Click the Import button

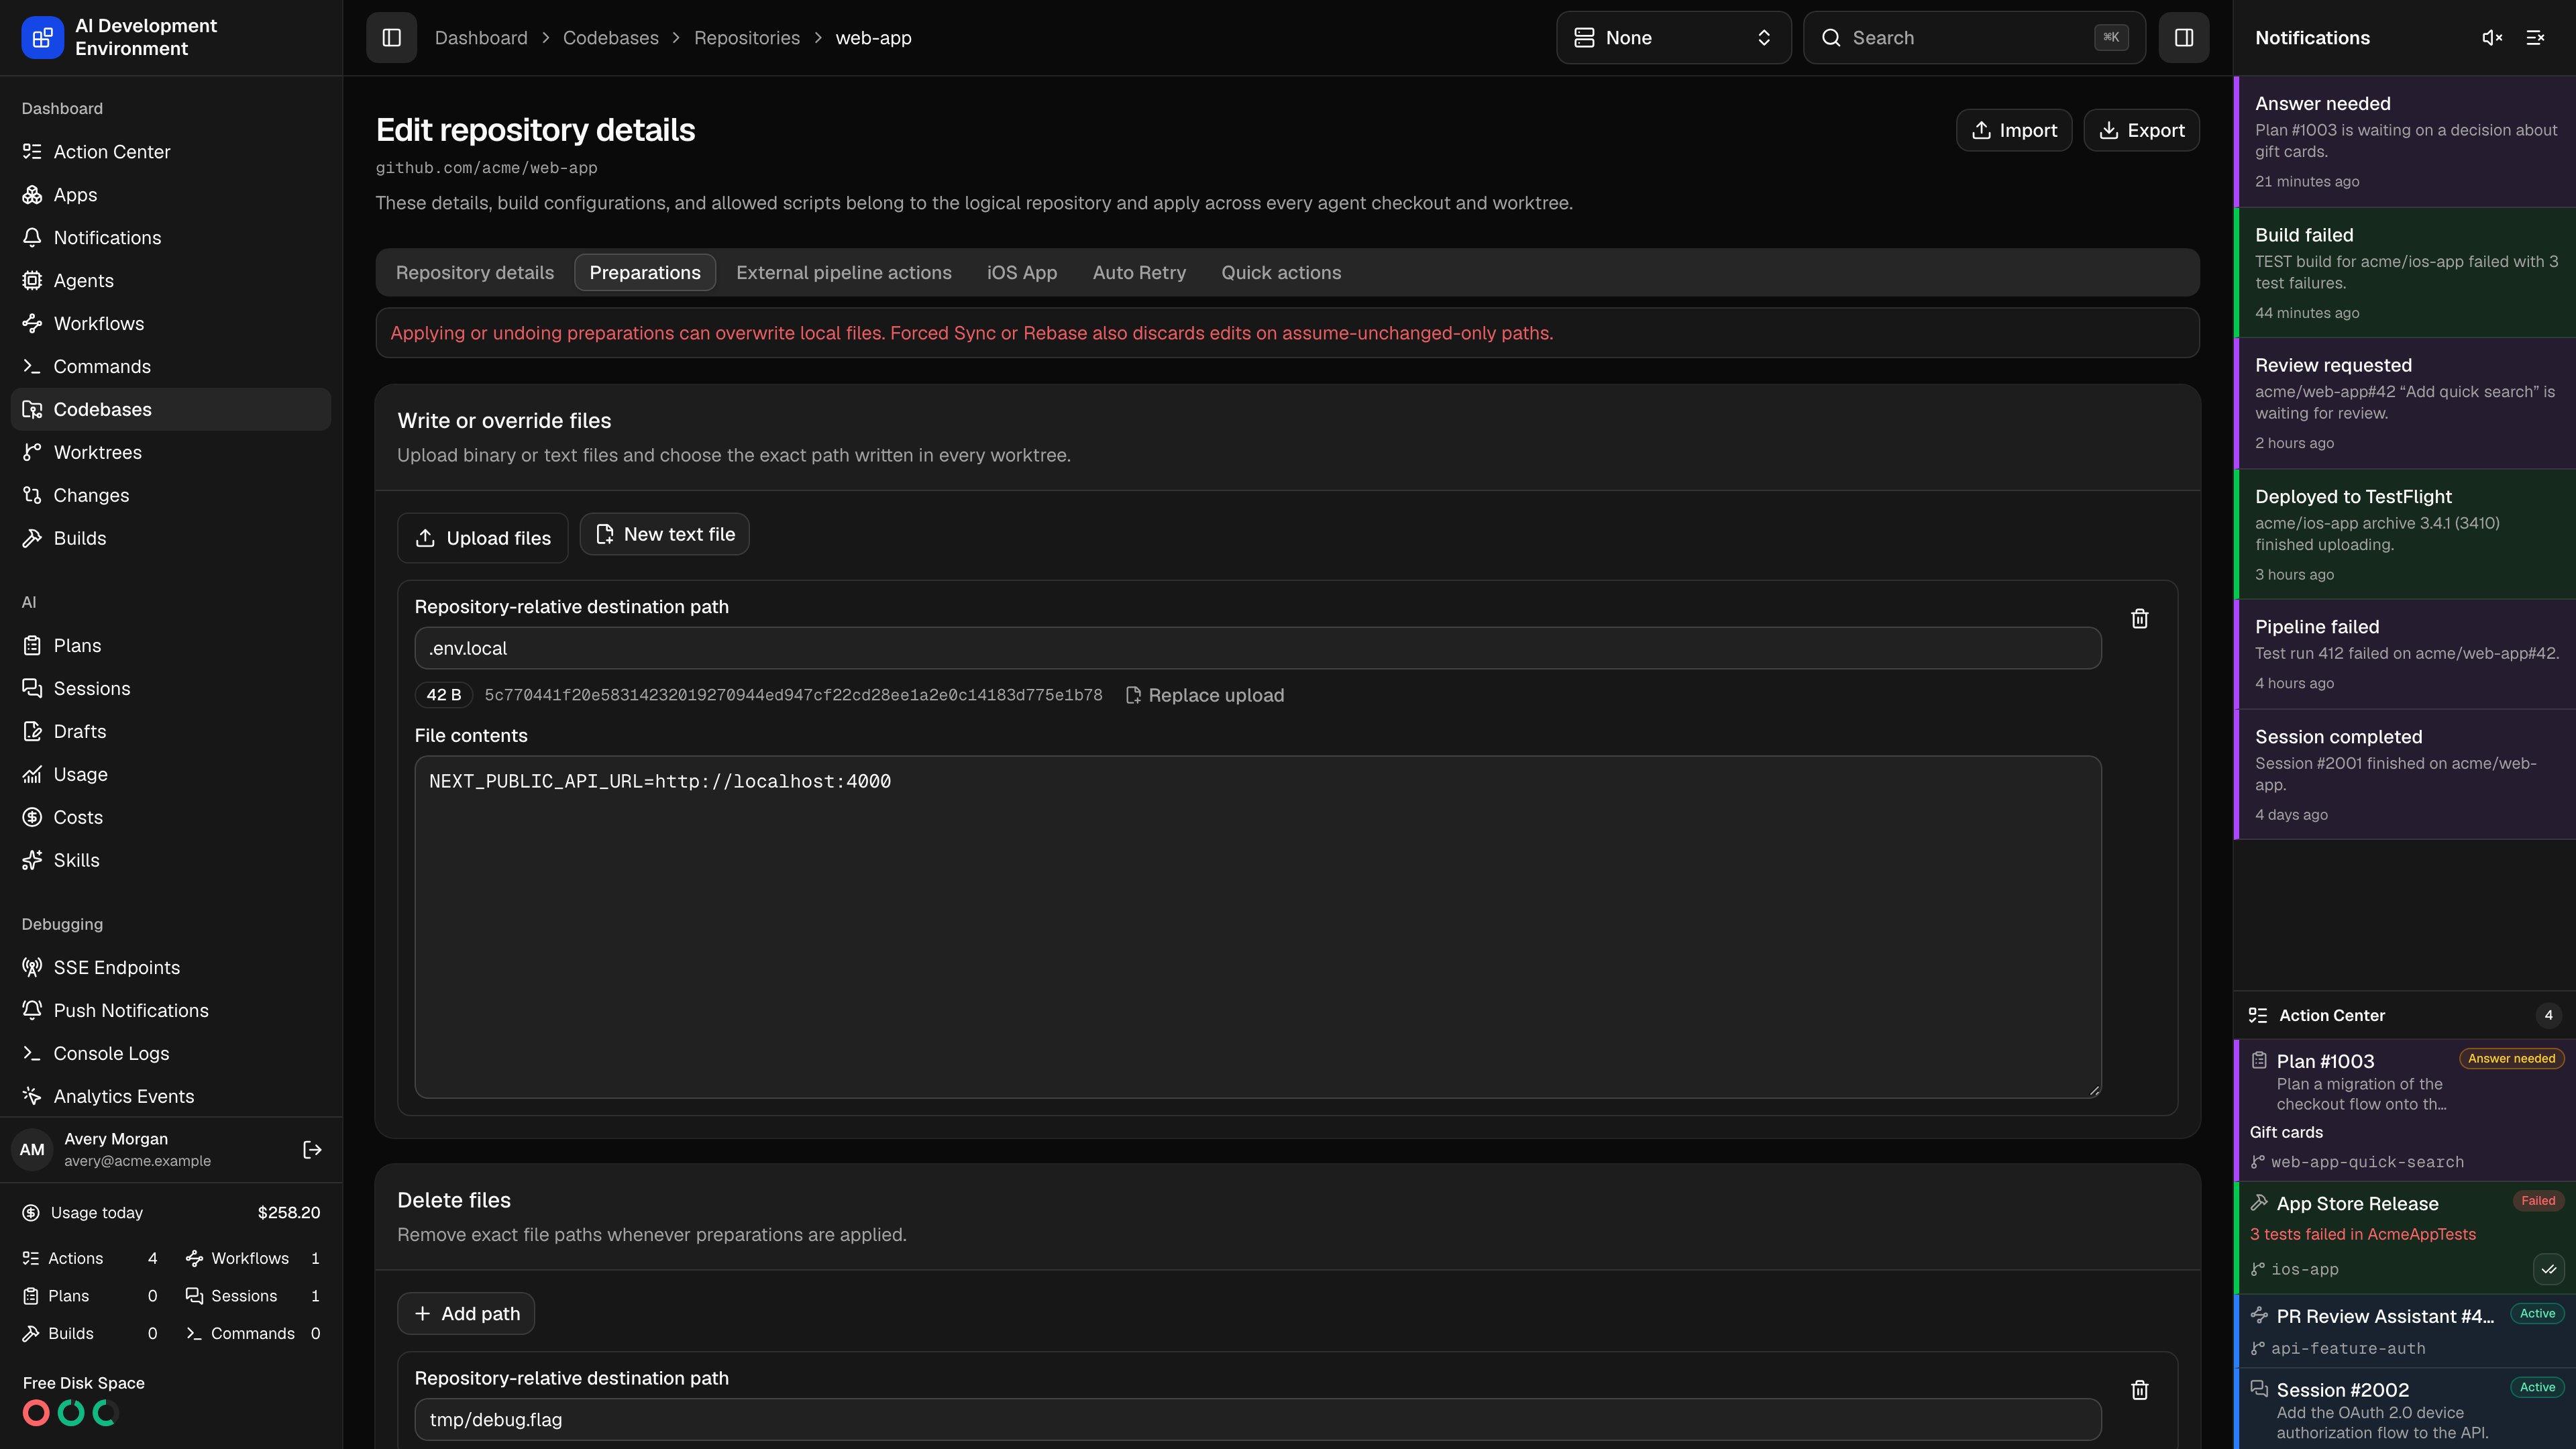(2013, 130)
